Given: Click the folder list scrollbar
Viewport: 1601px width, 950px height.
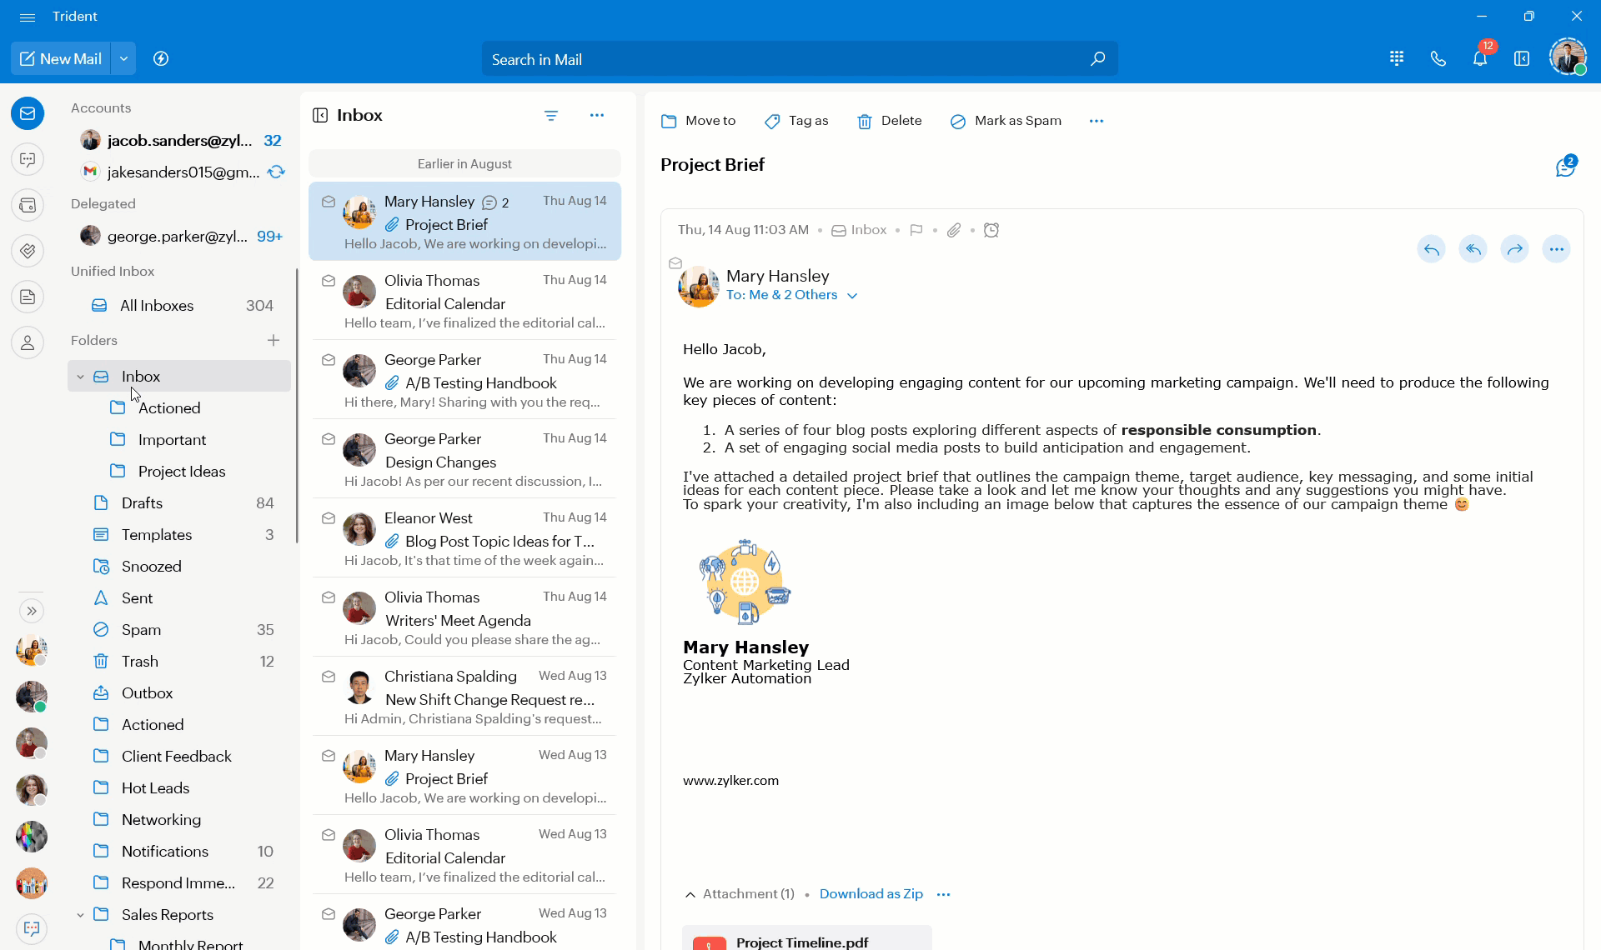Looking at the screenshot, I should [297, 406].
